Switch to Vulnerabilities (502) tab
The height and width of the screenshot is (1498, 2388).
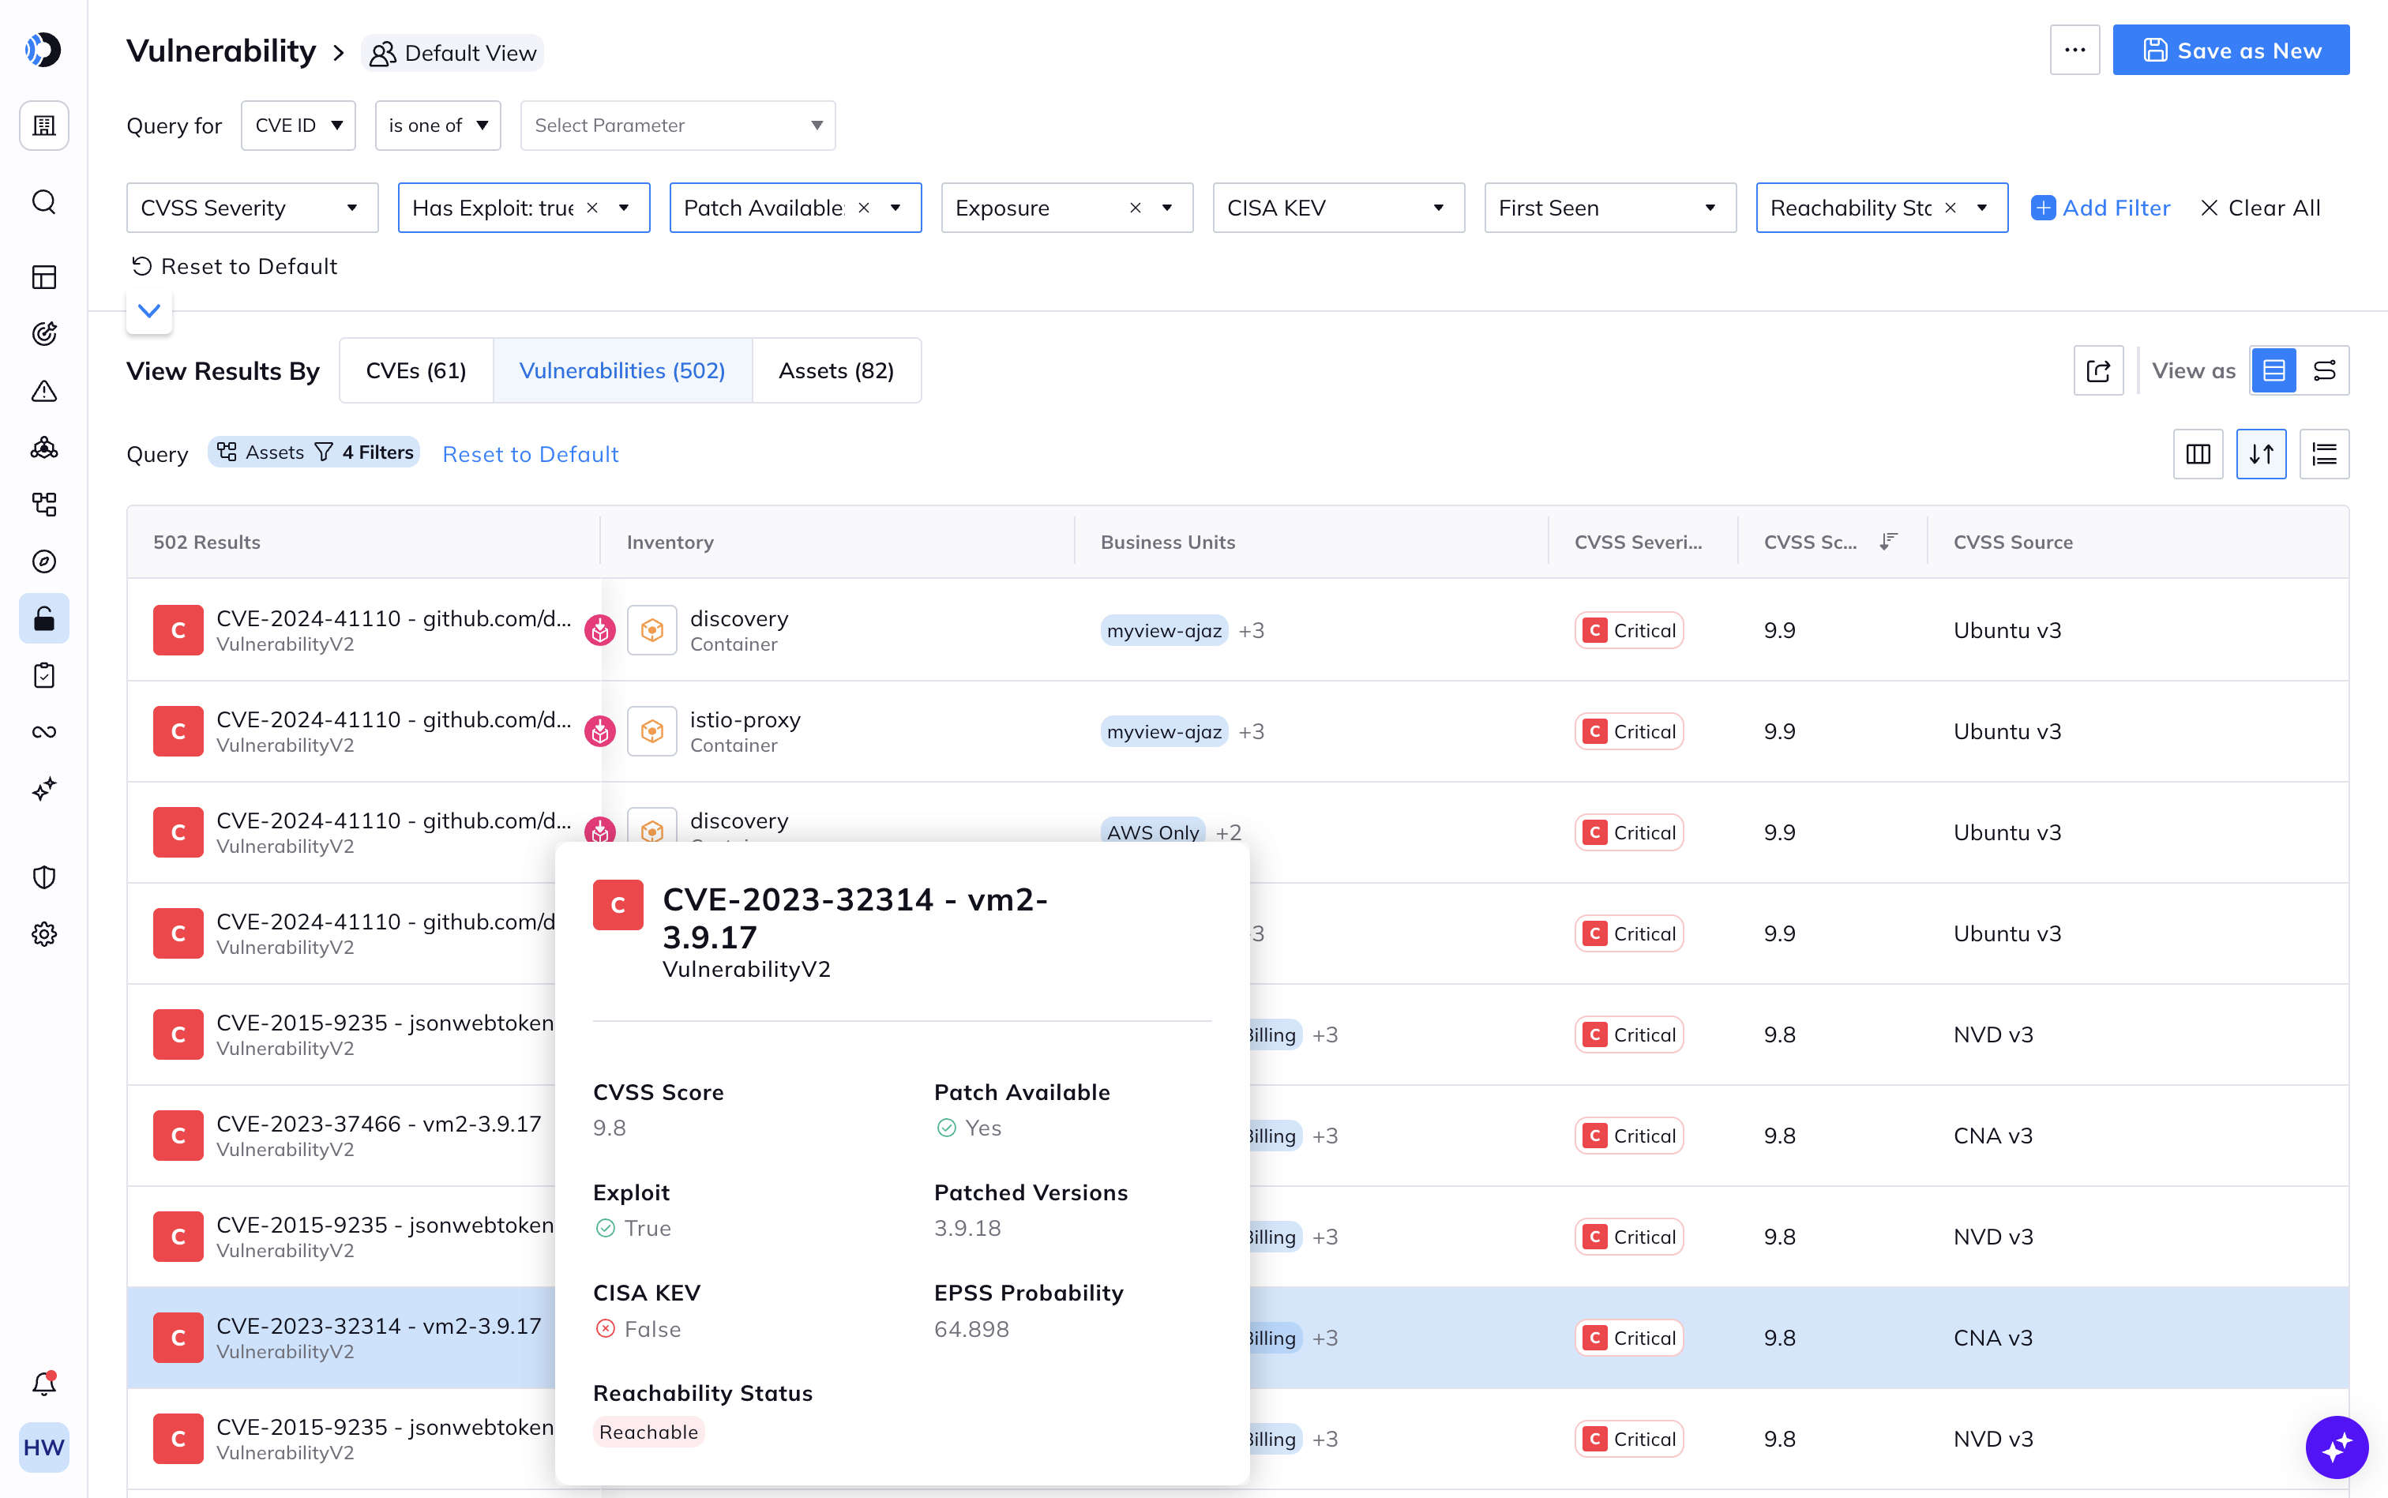(x=622, y=370)
